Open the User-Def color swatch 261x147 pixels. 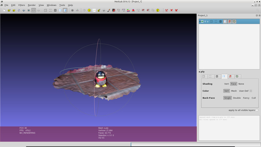(x=251, y=91)
